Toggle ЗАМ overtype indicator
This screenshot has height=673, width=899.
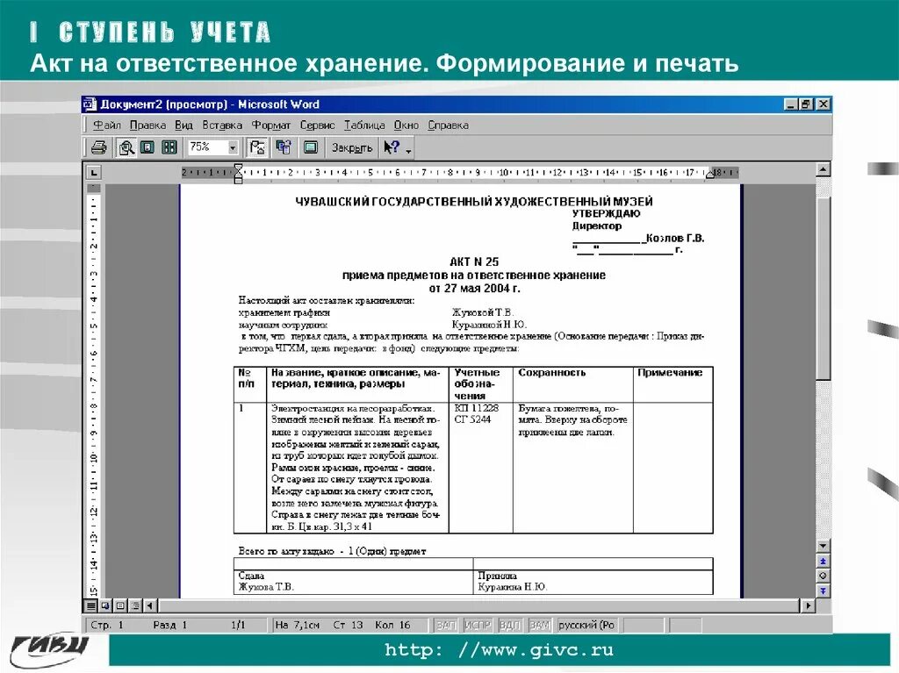point(540,625)
